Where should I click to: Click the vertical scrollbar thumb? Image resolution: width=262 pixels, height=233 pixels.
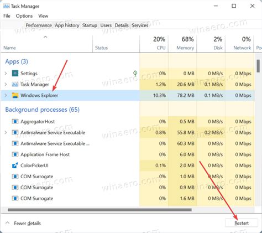[x=258, y=66]
